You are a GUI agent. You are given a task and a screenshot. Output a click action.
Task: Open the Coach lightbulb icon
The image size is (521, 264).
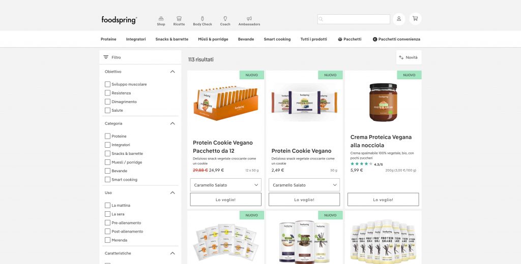(x=225, y=19)
